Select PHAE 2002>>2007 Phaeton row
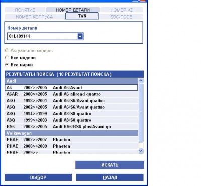Viewport: 201px width, 186px height. click(x=71, y=140)
